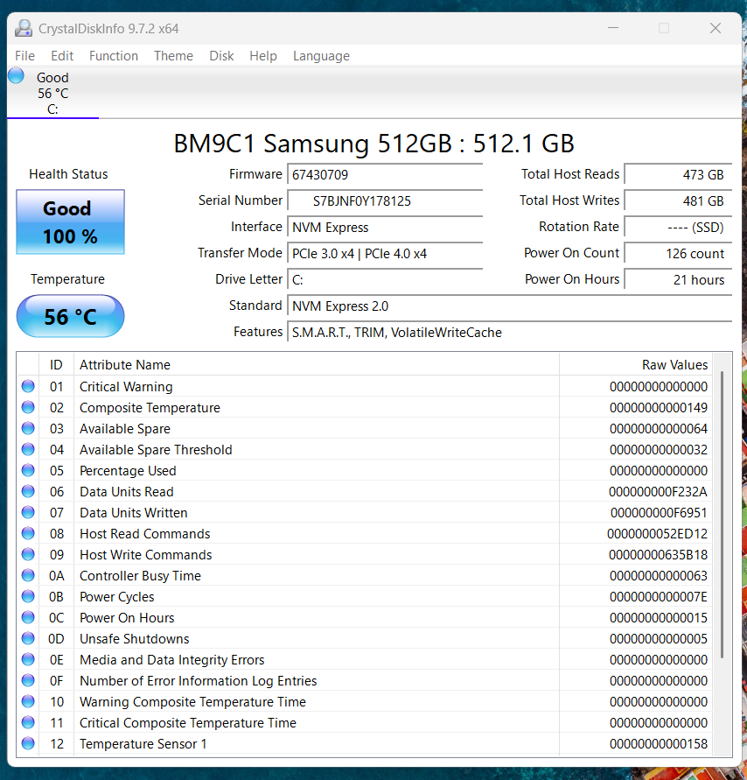This screenshot has height=780, width=747.
Task: Click the CrystalDiskInfo application icon in the title bar
Action: point(23,28)
